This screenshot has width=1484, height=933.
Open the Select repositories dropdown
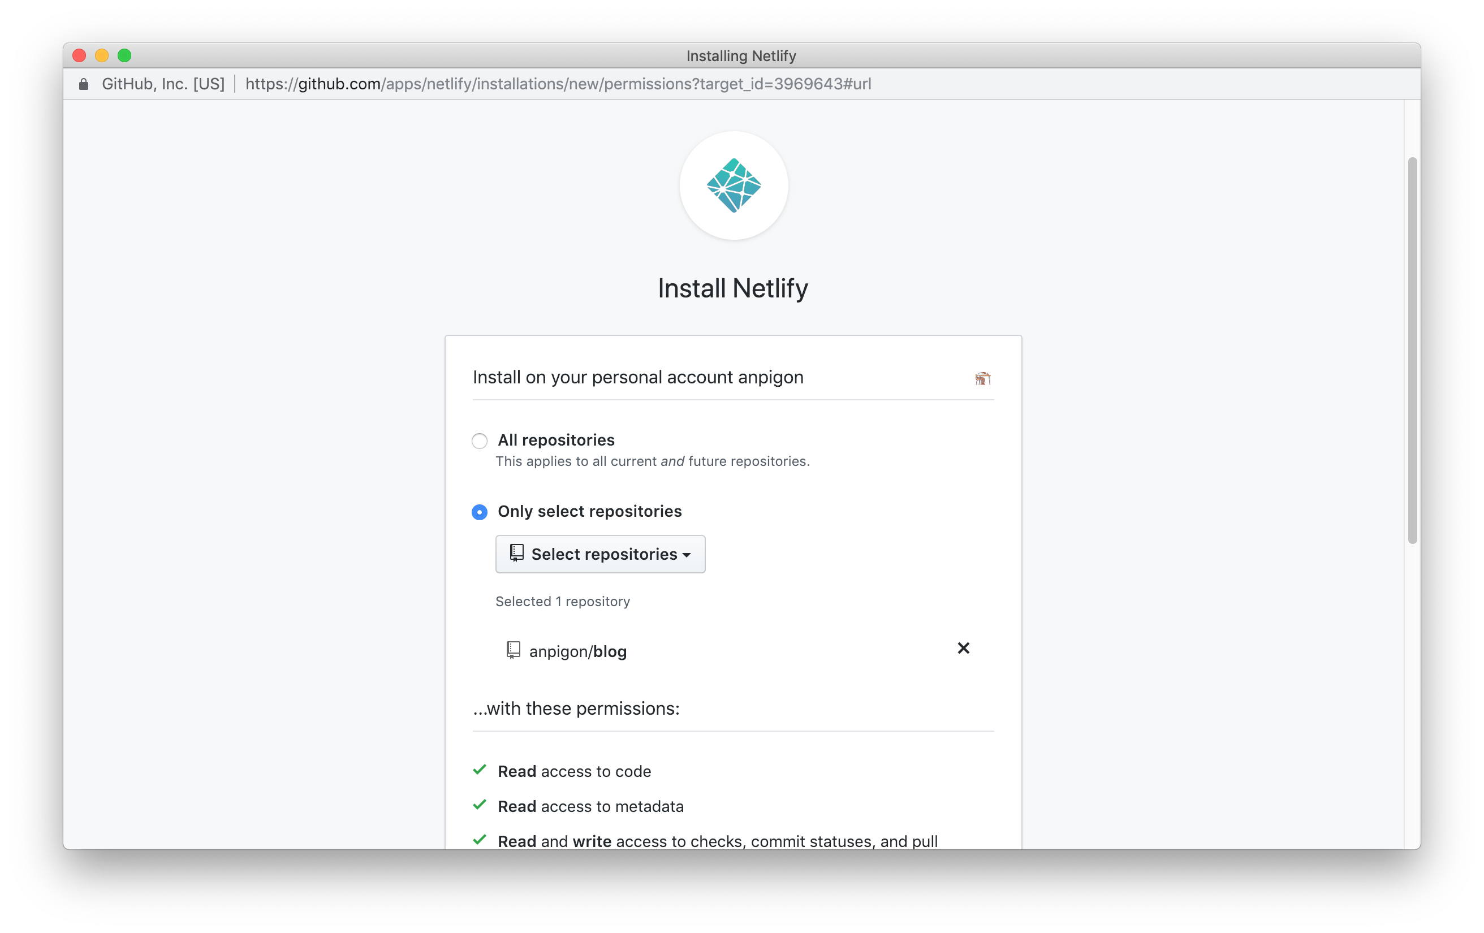(599, 554)
